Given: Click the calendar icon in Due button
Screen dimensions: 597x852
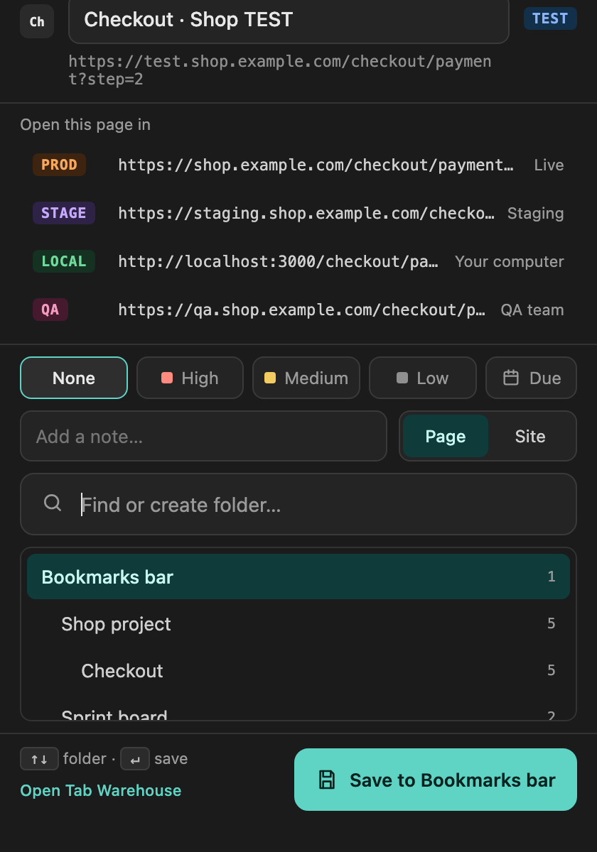Looking at the screenshot, I should (511, 378).
